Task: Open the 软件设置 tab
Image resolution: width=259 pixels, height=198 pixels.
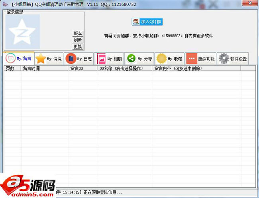Action: (x=233, y=59)
